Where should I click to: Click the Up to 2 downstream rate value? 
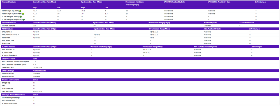[x=36, y=55]
